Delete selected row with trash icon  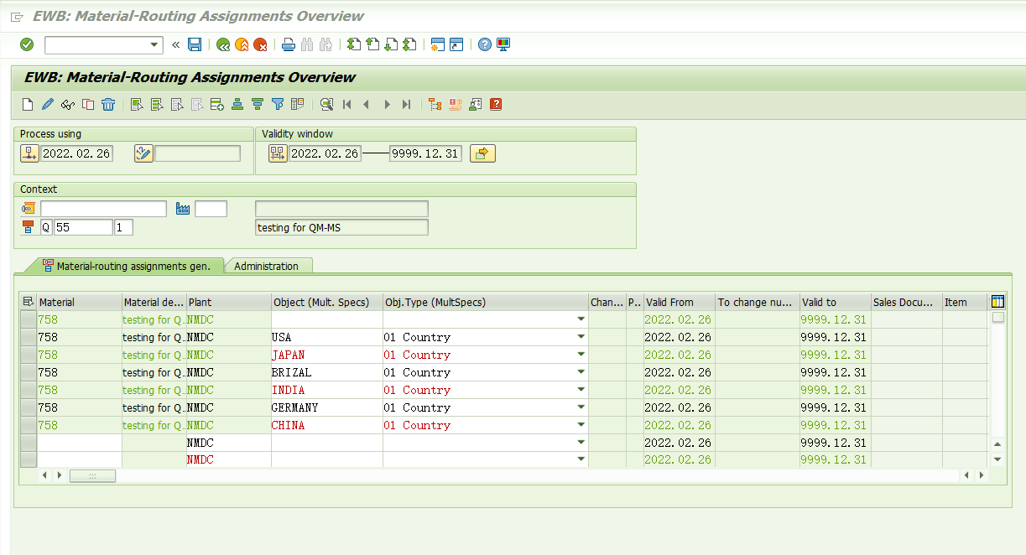point(107,104)
